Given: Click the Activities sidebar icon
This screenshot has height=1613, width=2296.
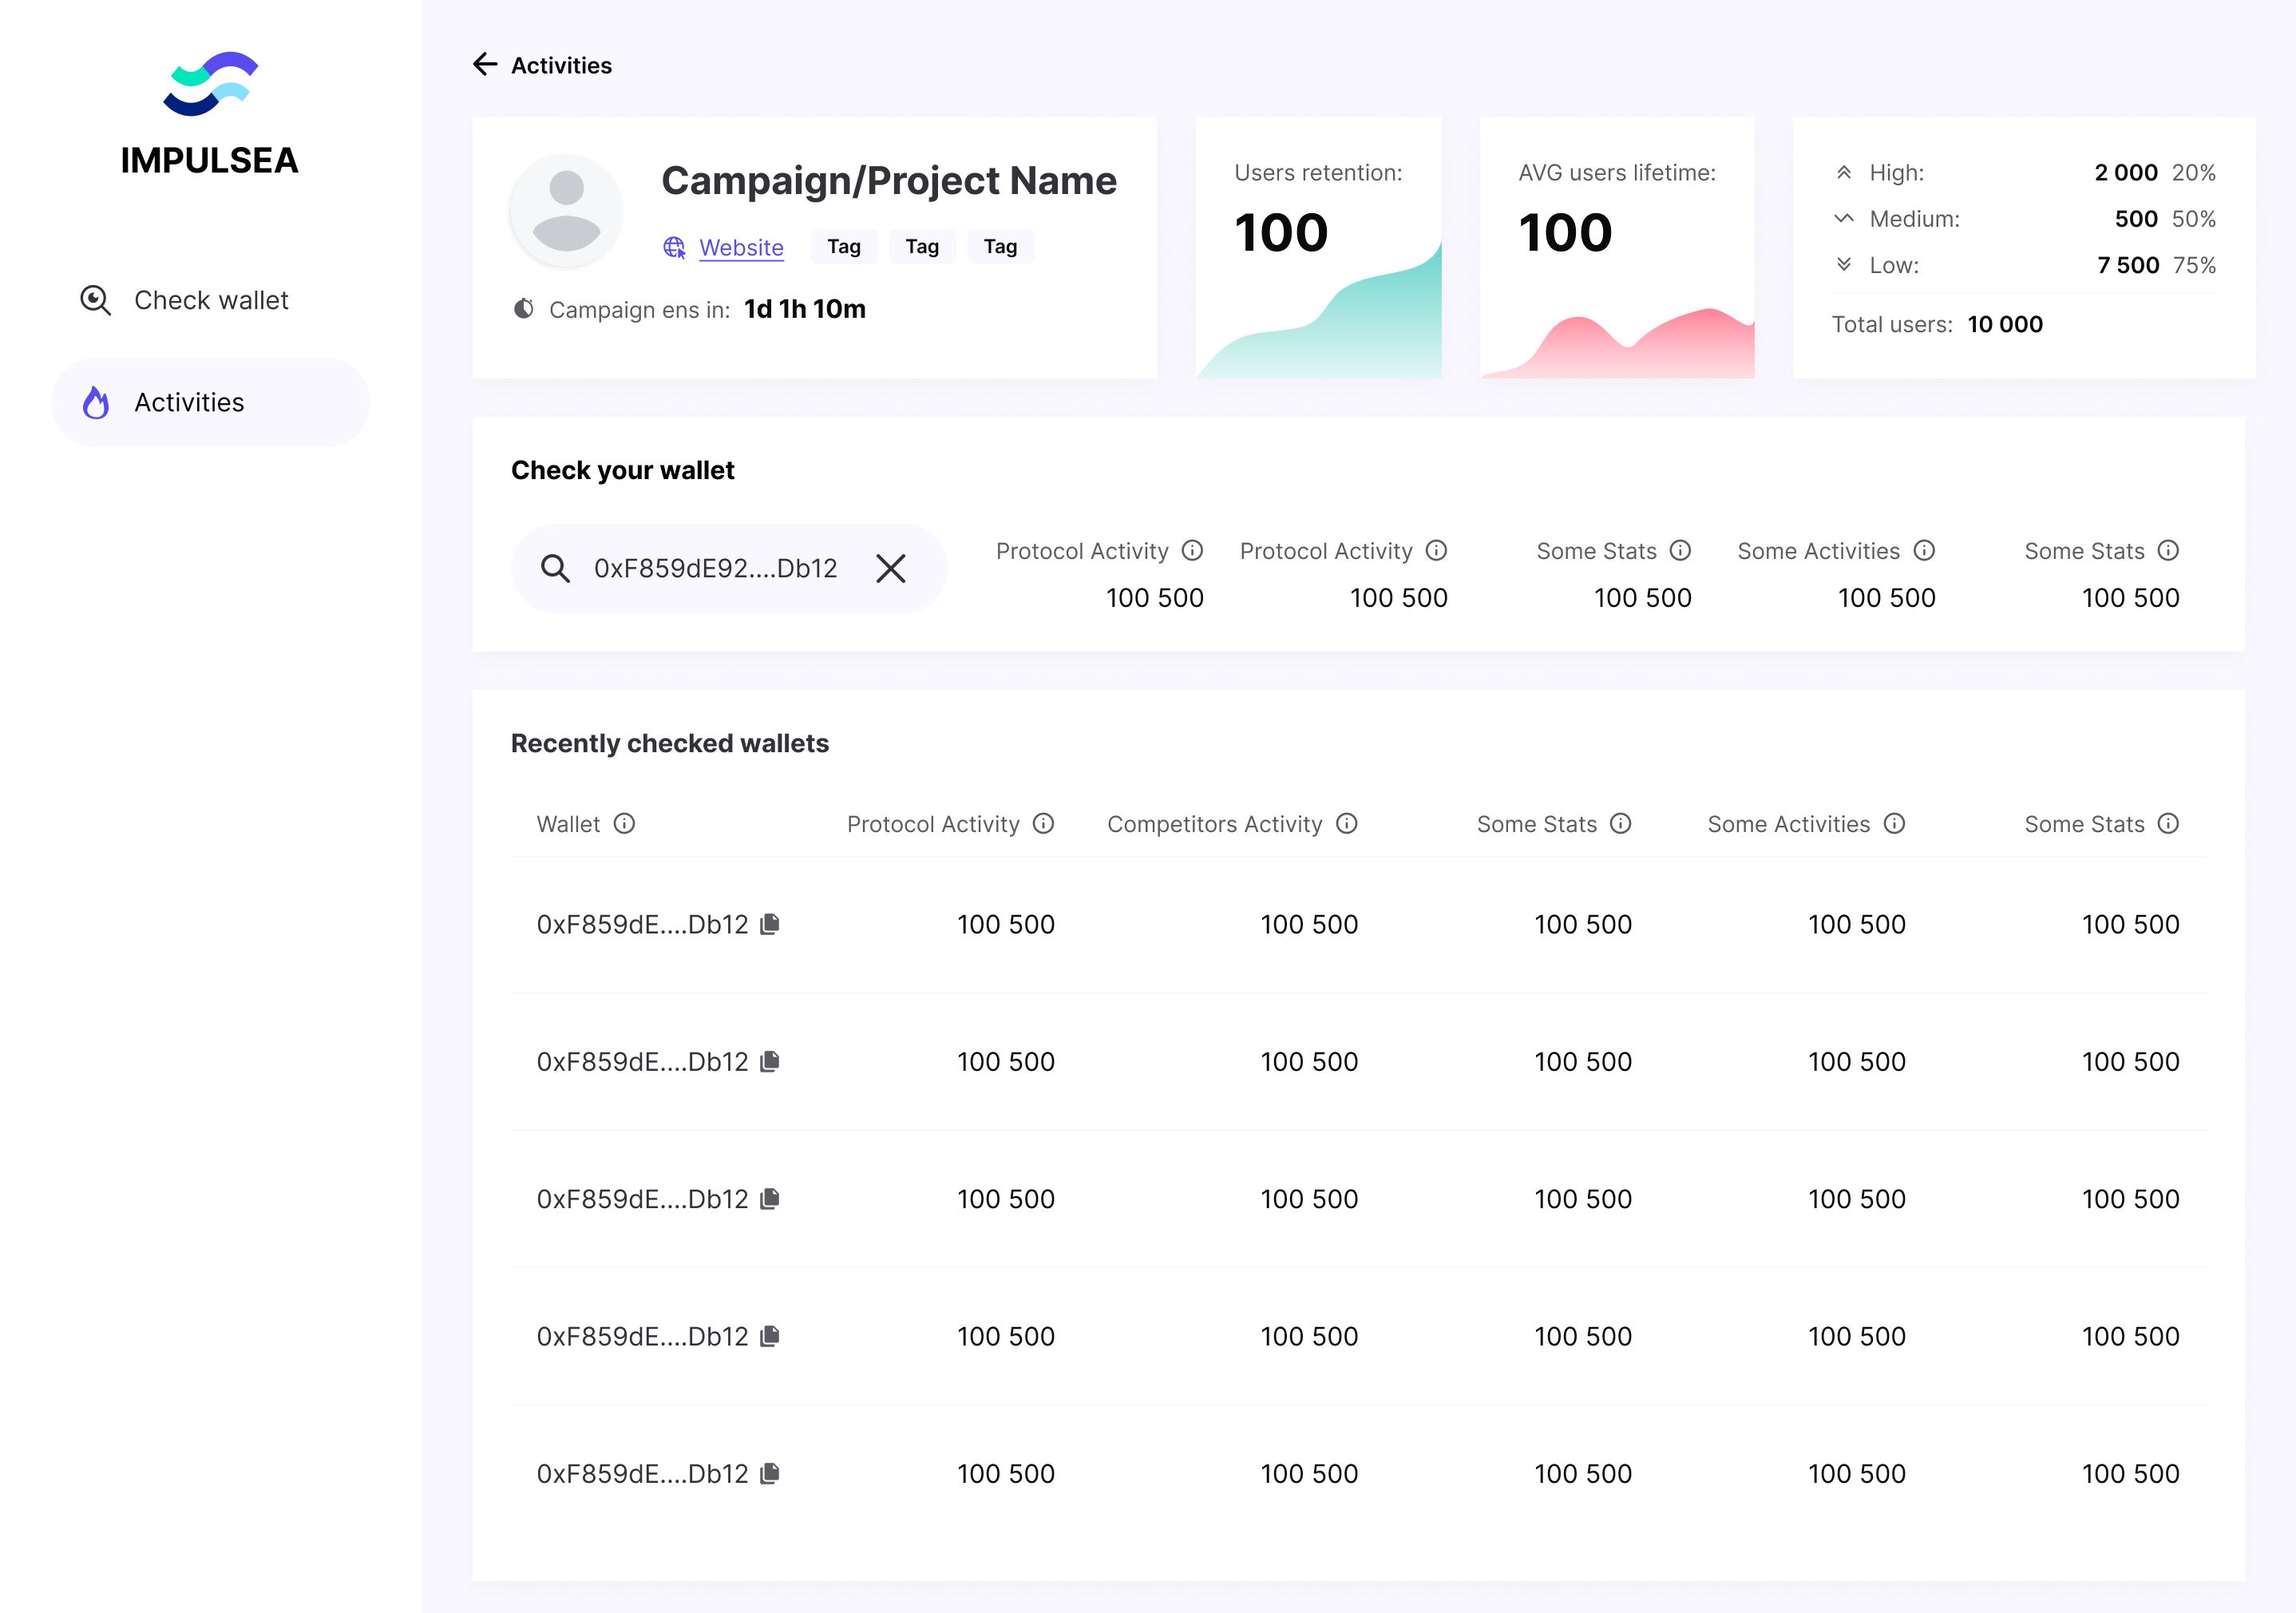Looking at the screenshot, I should [97, 402].
